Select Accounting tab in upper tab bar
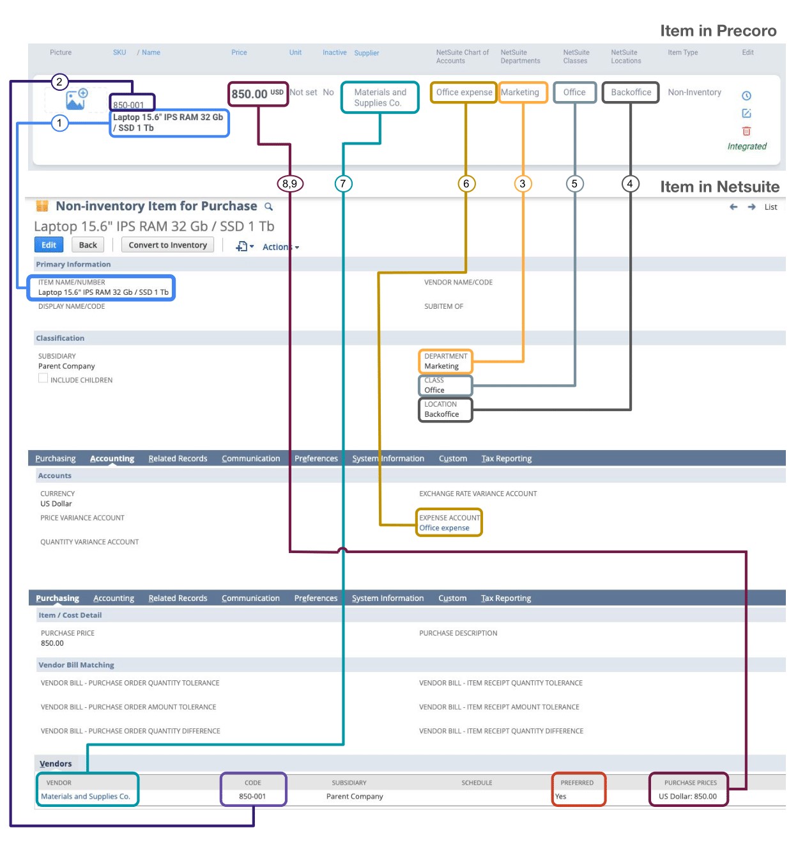 pos(112,458)
